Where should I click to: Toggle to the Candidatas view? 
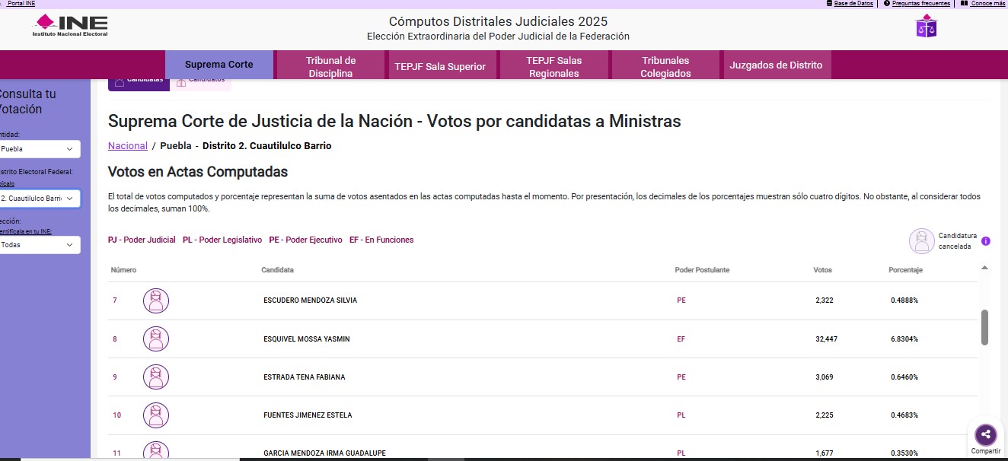139,81
